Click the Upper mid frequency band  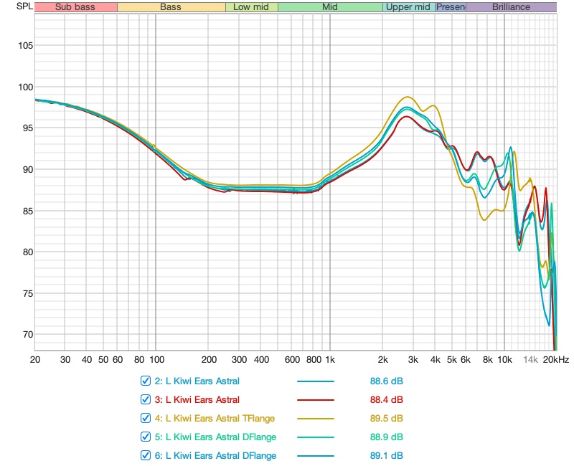pos(408,7)
